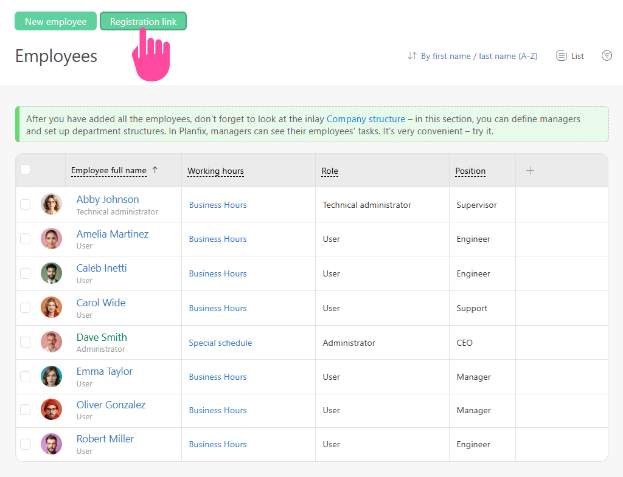Sort by Role column header
623x477 pixels.
pyautogui.click(x=330, y=171)
